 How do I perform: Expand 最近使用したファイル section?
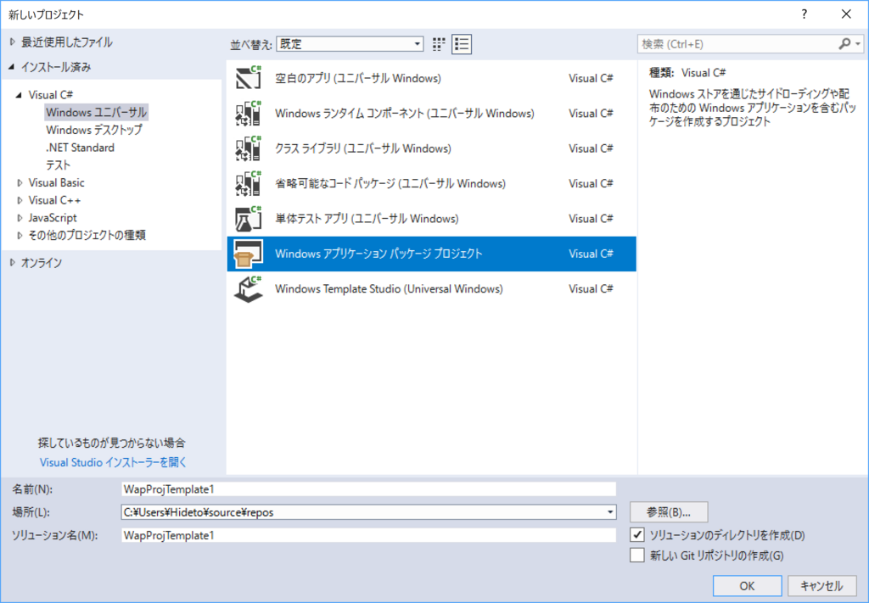tap(13, 42)
